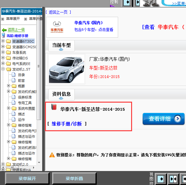Click the 新圣达菲 car thumbnail image
This screenshot has width=186, height=185.
click(67, 69)
